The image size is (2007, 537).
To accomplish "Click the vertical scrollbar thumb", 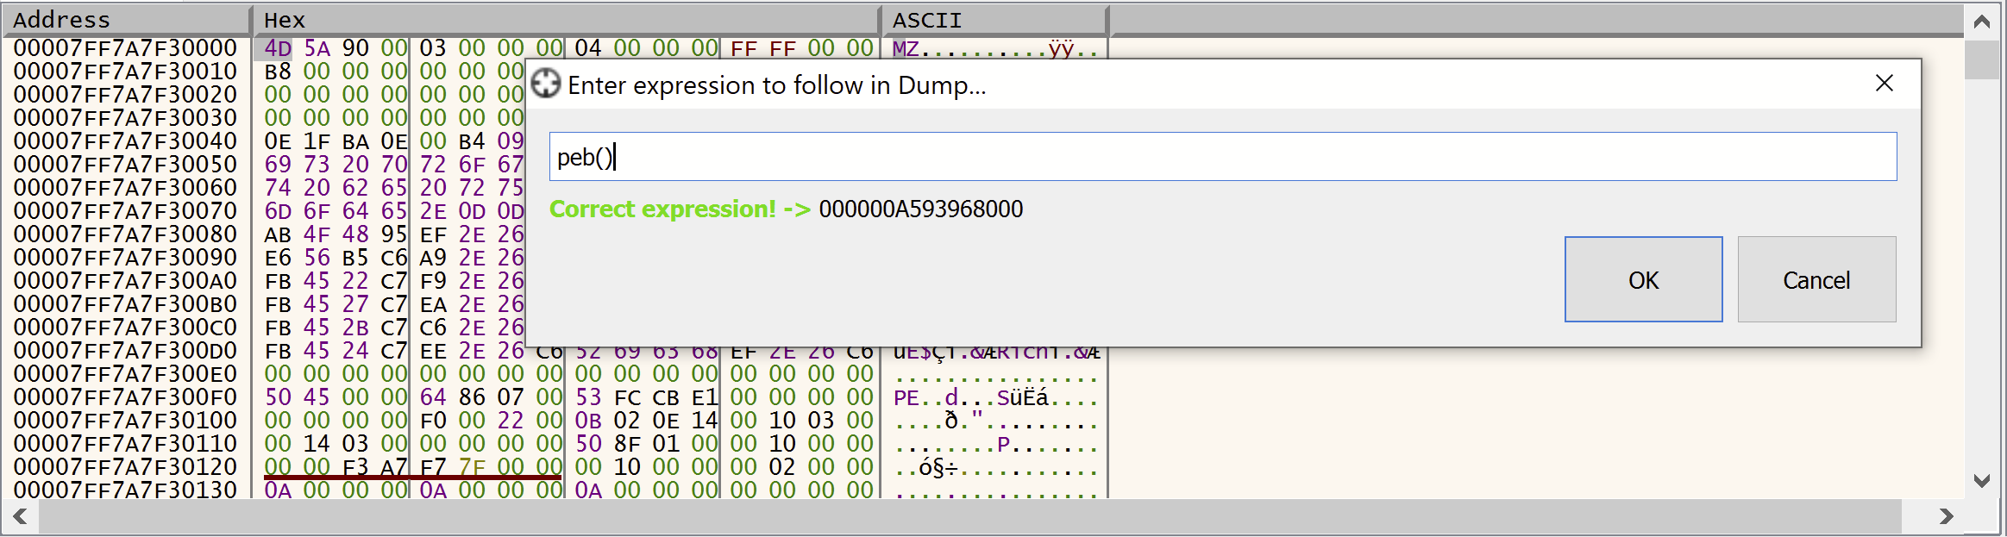I will tap(1981, 60).
